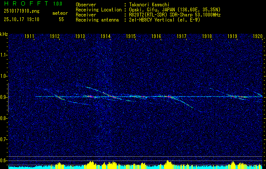Click the 1.1 kHz axis label
This screenshot has height=169, width=266.
[3, 55]
